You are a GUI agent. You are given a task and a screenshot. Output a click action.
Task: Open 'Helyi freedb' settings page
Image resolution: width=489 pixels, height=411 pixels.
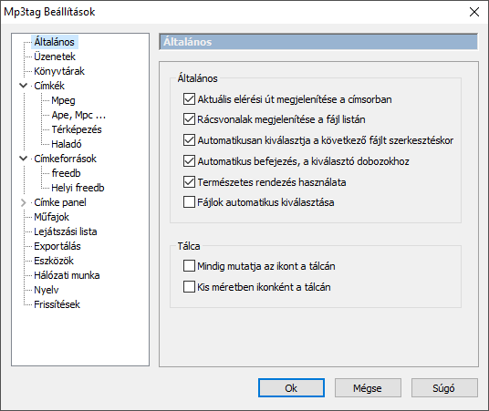pos(78,188)
